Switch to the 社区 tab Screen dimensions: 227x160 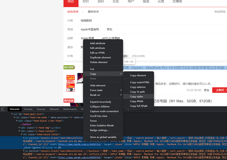pos(116,2)
